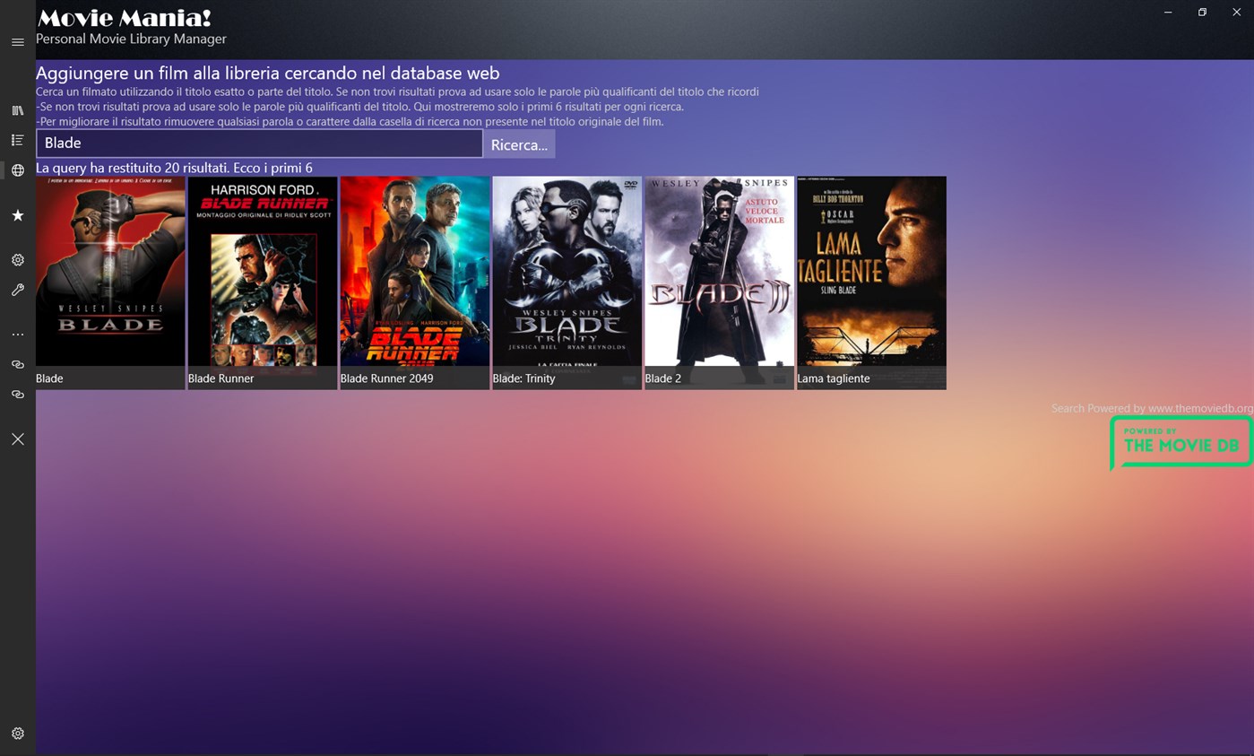Image resolution: width=1254 pixels, height=756 pixels.
Task: Open settings gear at sidebar bottom
Action: [17, 734]
